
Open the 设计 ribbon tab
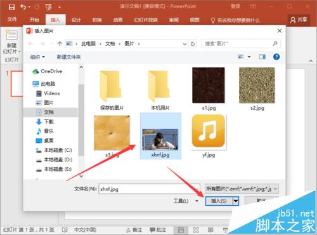coord(76,20)
